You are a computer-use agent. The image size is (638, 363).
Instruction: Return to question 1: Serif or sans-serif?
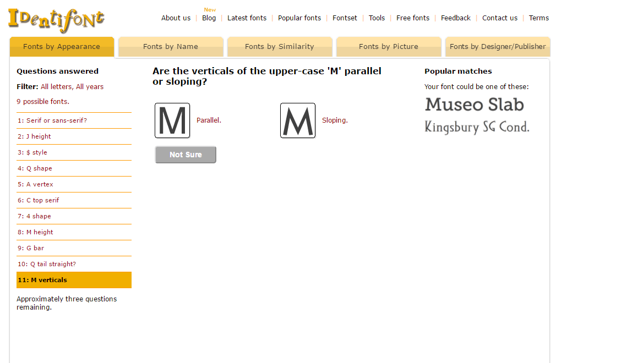(x=52, y=120)
